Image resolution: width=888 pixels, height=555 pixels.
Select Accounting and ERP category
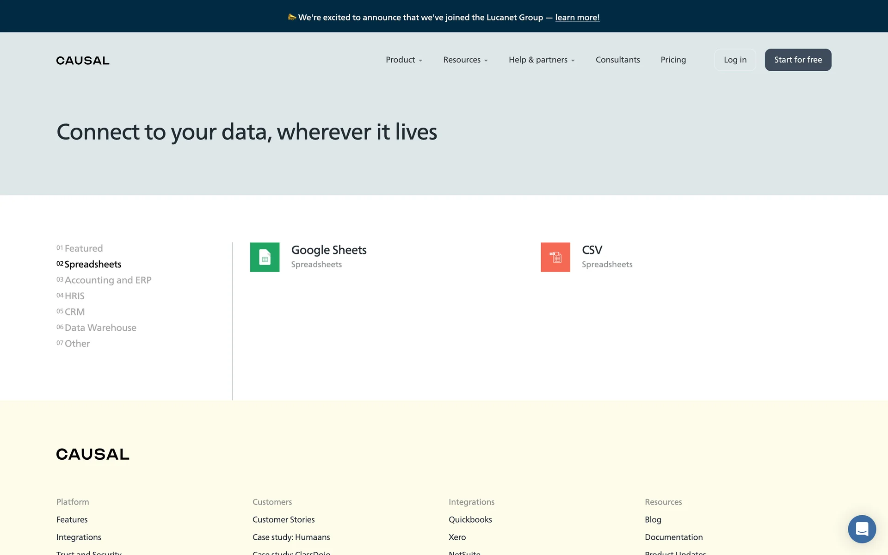point(108,280)
